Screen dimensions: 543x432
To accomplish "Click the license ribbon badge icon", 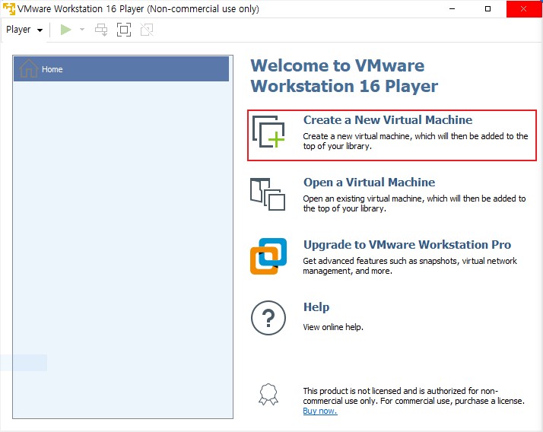I will pos(268,394).
